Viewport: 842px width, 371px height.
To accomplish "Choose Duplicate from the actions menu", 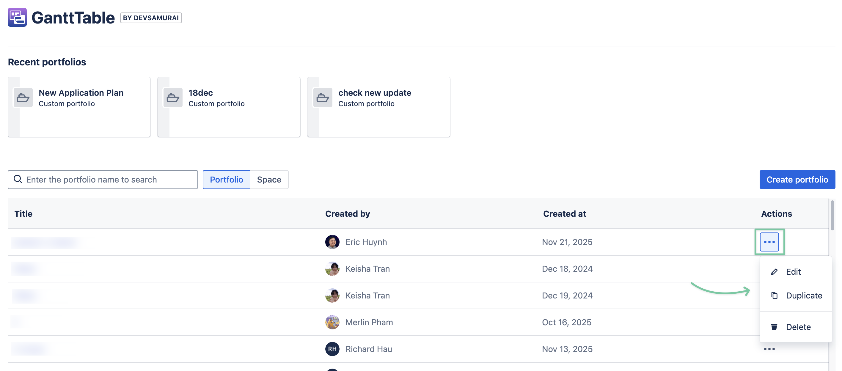I will click(804, 295).
